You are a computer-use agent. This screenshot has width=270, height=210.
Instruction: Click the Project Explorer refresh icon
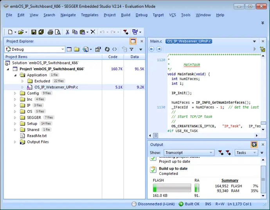point(107,49)
